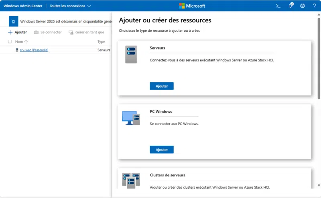Click the Type column header
The image size is (321, 198).
[x=101, y=41]
